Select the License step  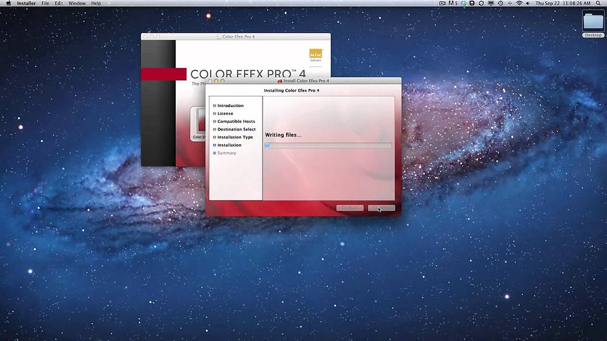(225, 113)
